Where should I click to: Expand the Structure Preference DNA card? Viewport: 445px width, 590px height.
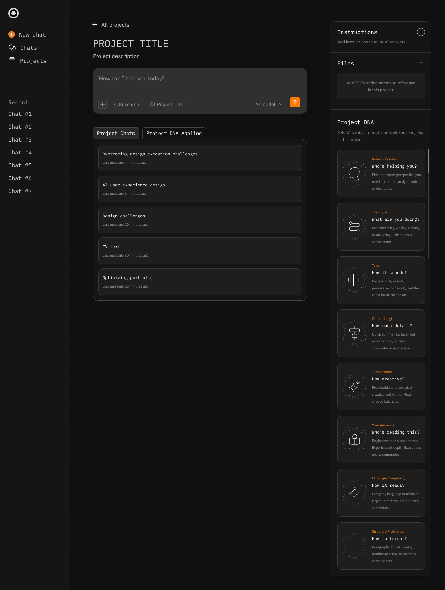point(381,546)
